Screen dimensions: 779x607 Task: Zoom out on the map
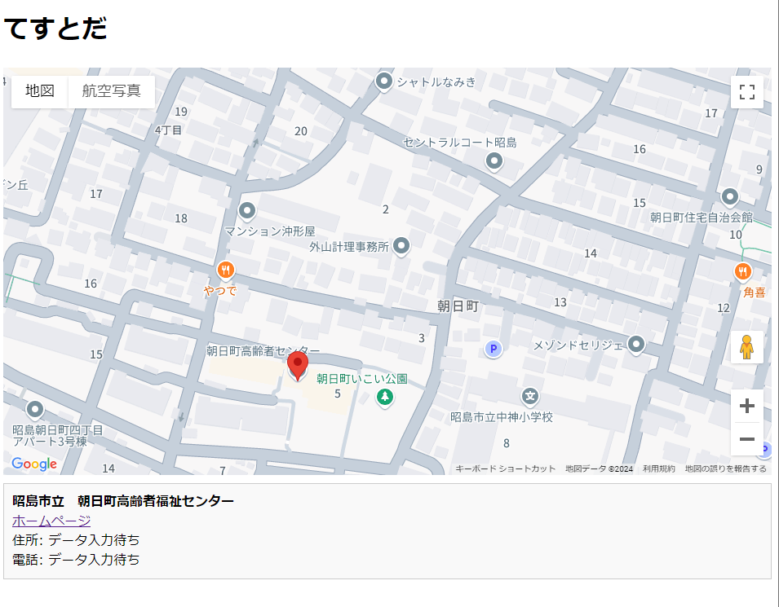point(746,438)
